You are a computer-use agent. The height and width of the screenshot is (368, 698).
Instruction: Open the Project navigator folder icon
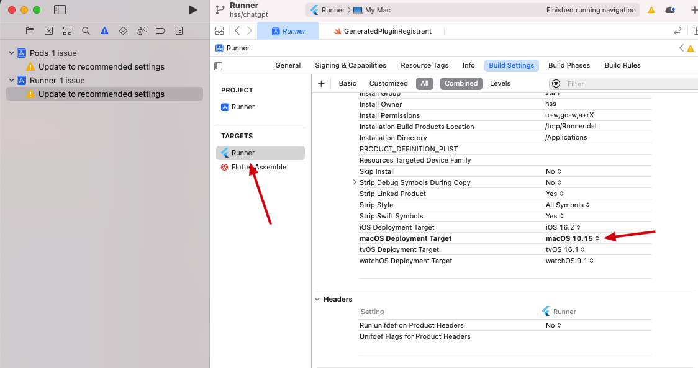[30, 30]
